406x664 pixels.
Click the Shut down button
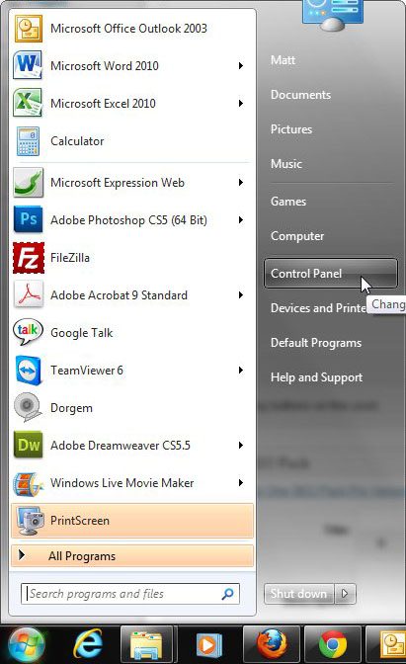click(x=299, y=594)
